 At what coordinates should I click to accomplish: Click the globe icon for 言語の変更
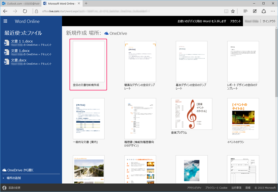(4, 188)
